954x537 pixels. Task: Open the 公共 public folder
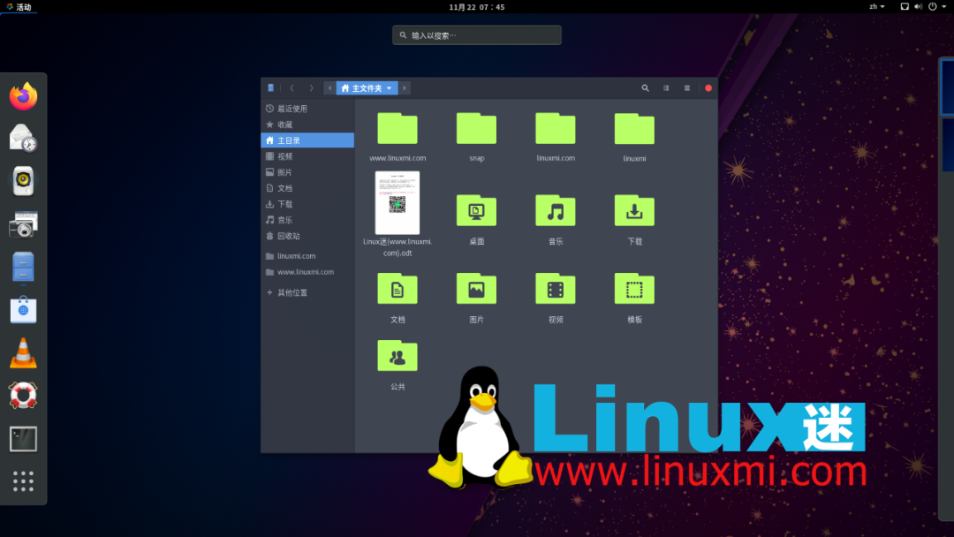(397, 356)
